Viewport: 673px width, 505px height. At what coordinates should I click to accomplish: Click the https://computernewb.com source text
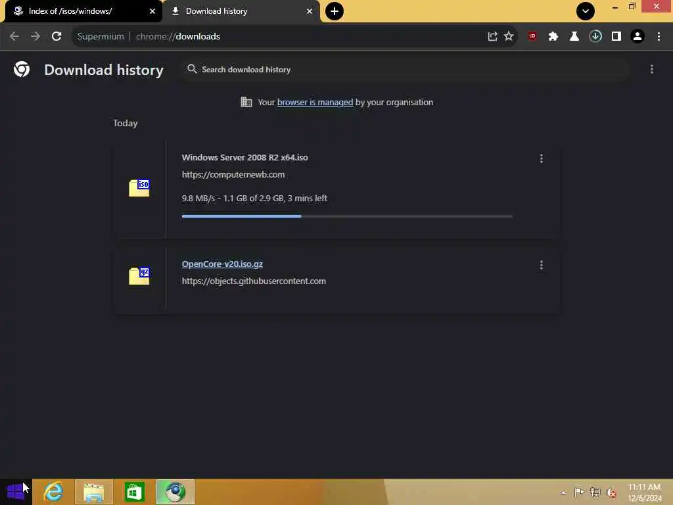tap(233, 175)
